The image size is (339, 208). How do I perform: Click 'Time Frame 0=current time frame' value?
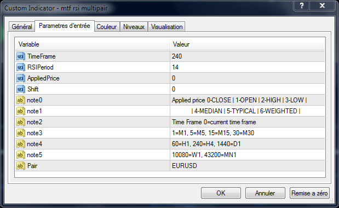pyautogui.click(x=214, y=122)
